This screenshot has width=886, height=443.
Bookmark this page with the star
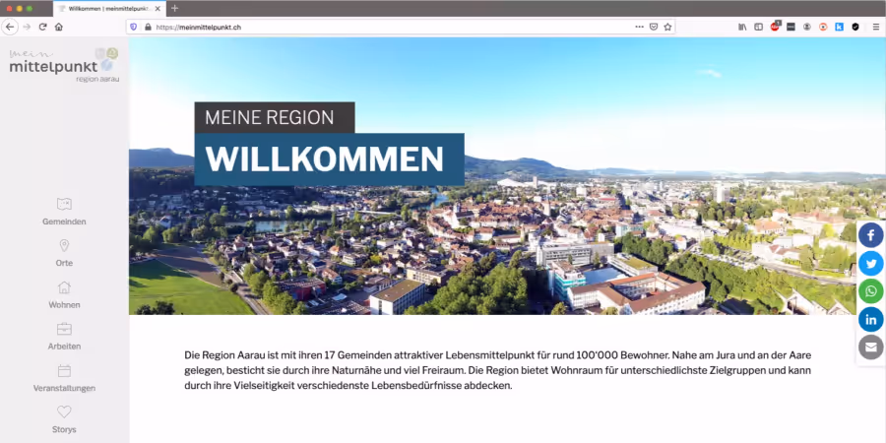tap(667, 27)
